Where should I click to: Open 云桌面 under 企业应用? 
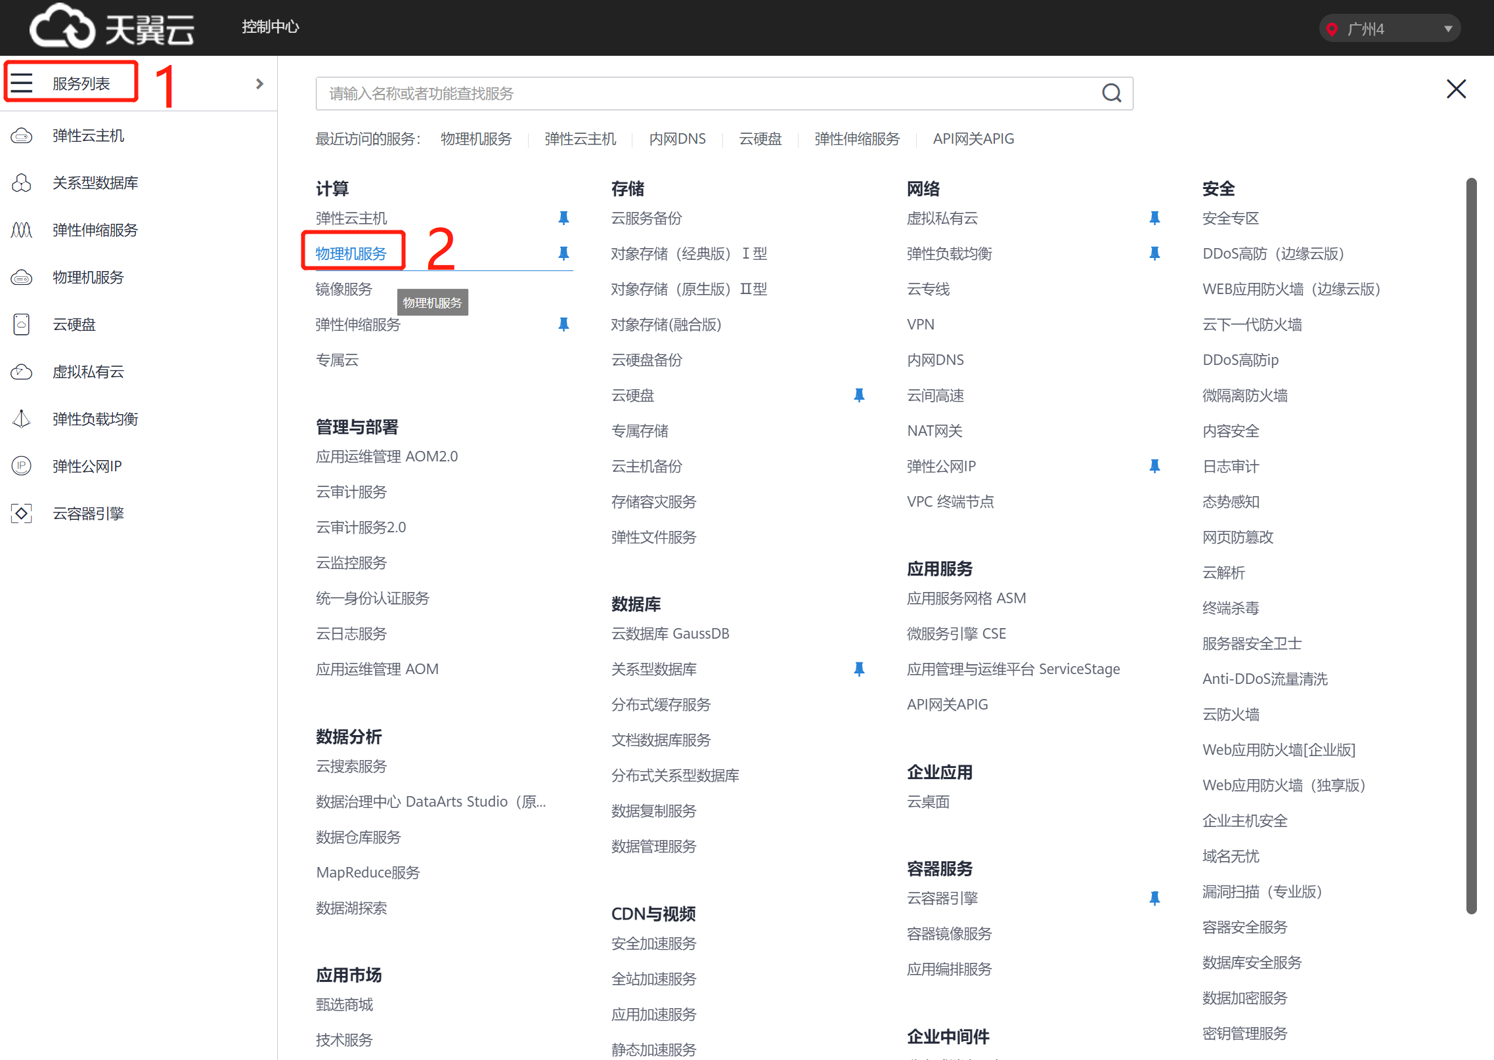pyautogui.click(x=928, y=801)
